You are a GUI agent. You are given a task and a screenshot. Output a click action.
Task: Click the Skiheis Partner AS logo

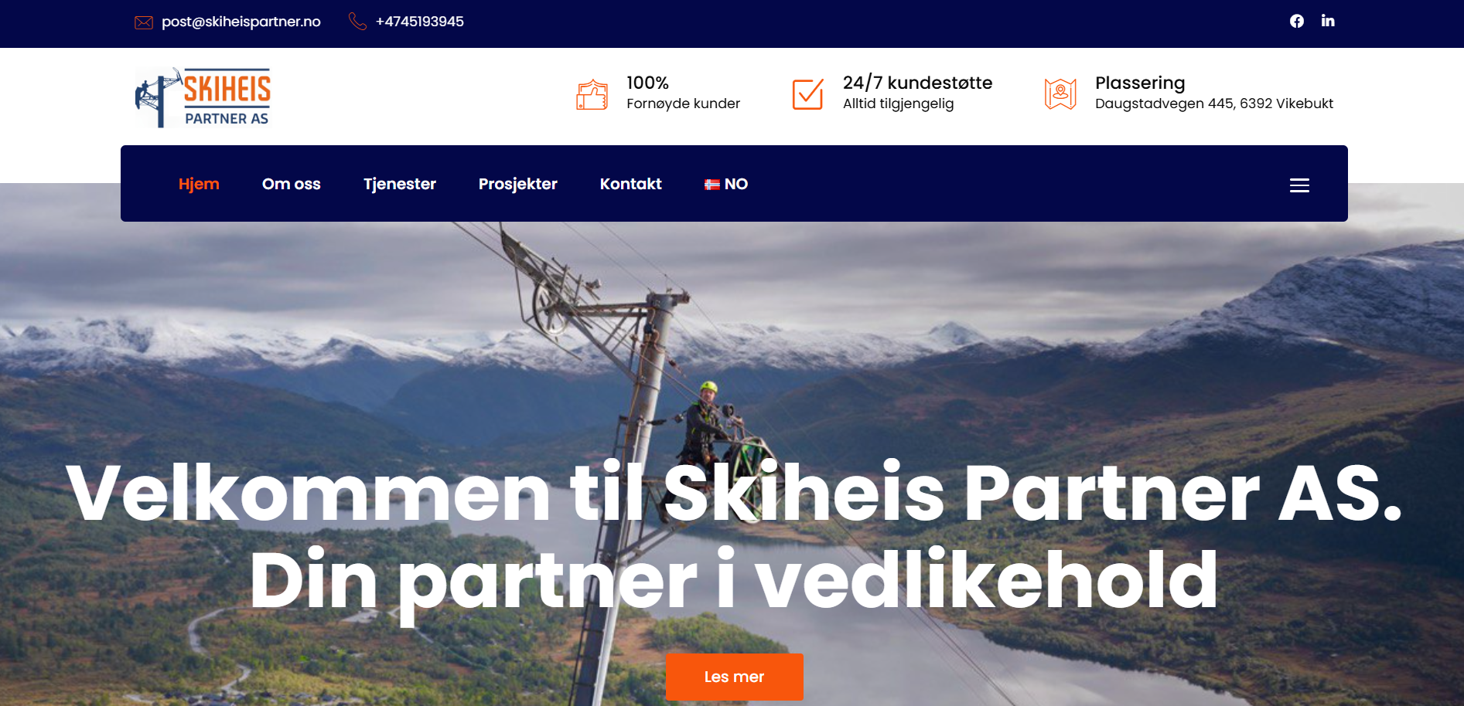(x=203, y=97)
